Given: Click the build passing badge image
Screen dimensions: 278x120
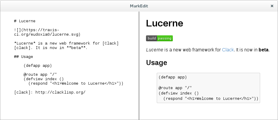Looking at the screenshot, I should (159, 38).
